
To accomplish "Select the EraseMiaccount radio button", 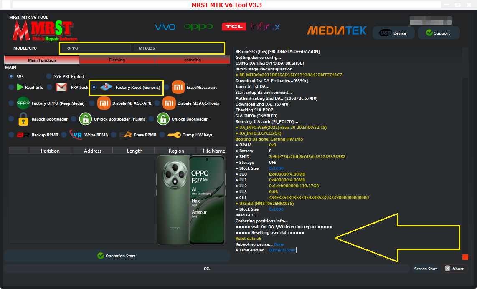I will [166, 88].
